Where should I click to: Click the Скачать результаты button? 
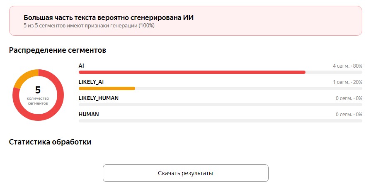(186, 173)
